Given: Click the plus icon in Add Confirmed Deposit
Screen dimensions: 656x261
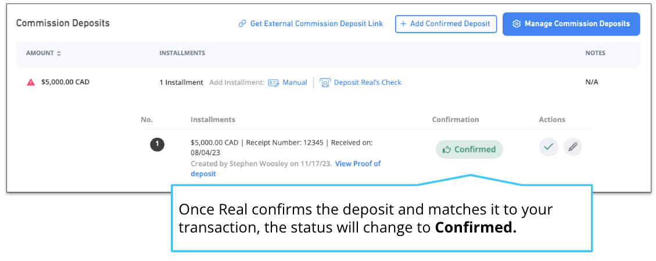Looking at the screenshot, I should coord(403,24).
